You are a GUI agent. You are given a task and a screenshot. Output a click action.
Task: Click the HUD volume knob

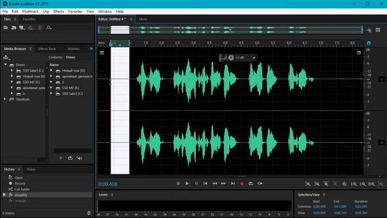(231, 58)
